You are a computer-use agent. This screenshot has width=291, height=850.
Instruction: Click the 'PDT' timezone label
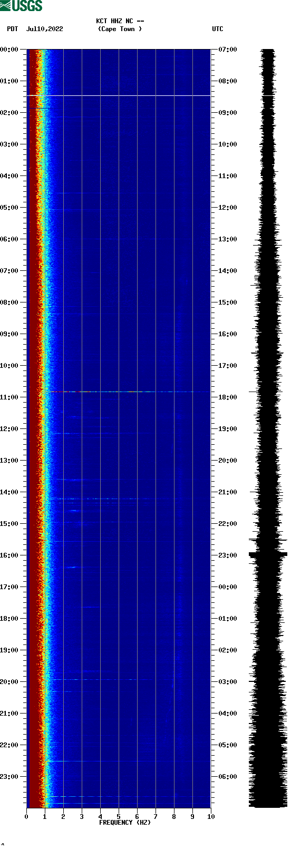12,29
